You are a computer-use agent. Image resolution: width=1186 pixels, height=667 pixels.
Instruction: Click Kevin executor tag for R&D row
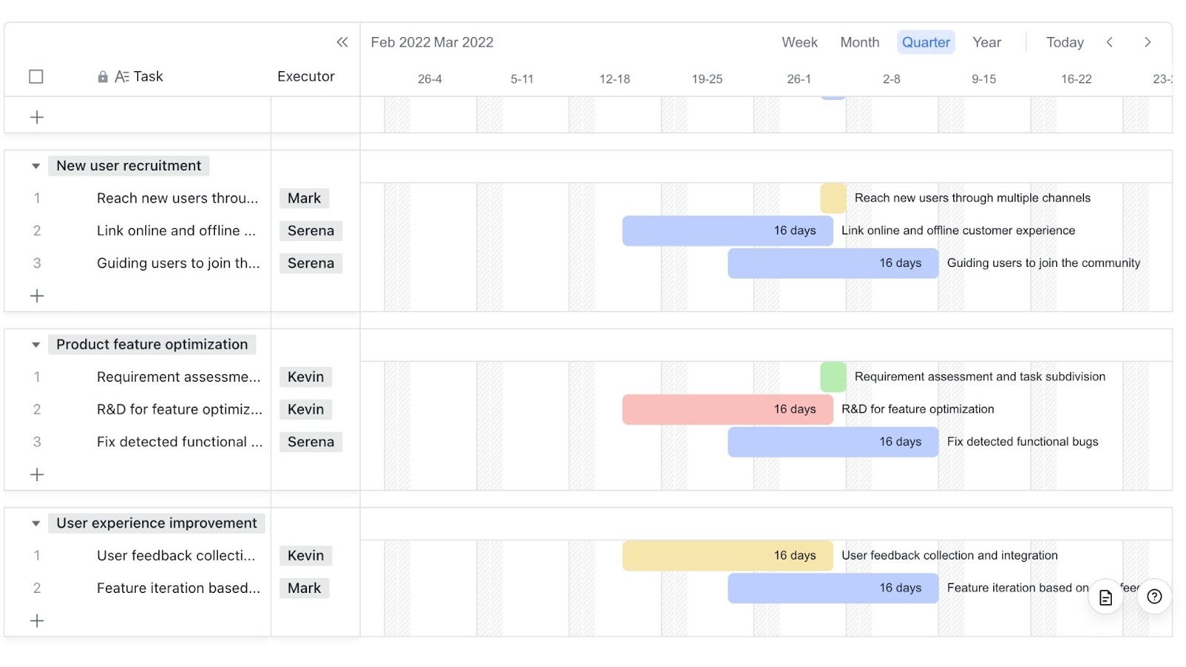pyautogui.click(x=305, y=409)
